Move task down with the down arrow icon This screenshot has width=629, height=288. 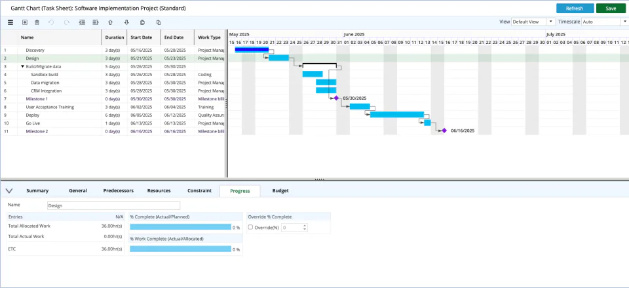coord(126,22)
